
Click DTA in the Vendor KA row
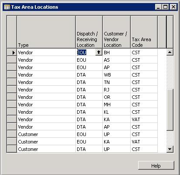click(89, 119)
